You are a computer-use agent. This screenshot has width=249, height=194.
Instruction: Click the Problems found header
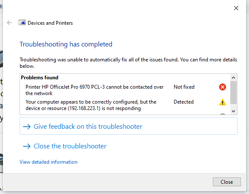40,78
